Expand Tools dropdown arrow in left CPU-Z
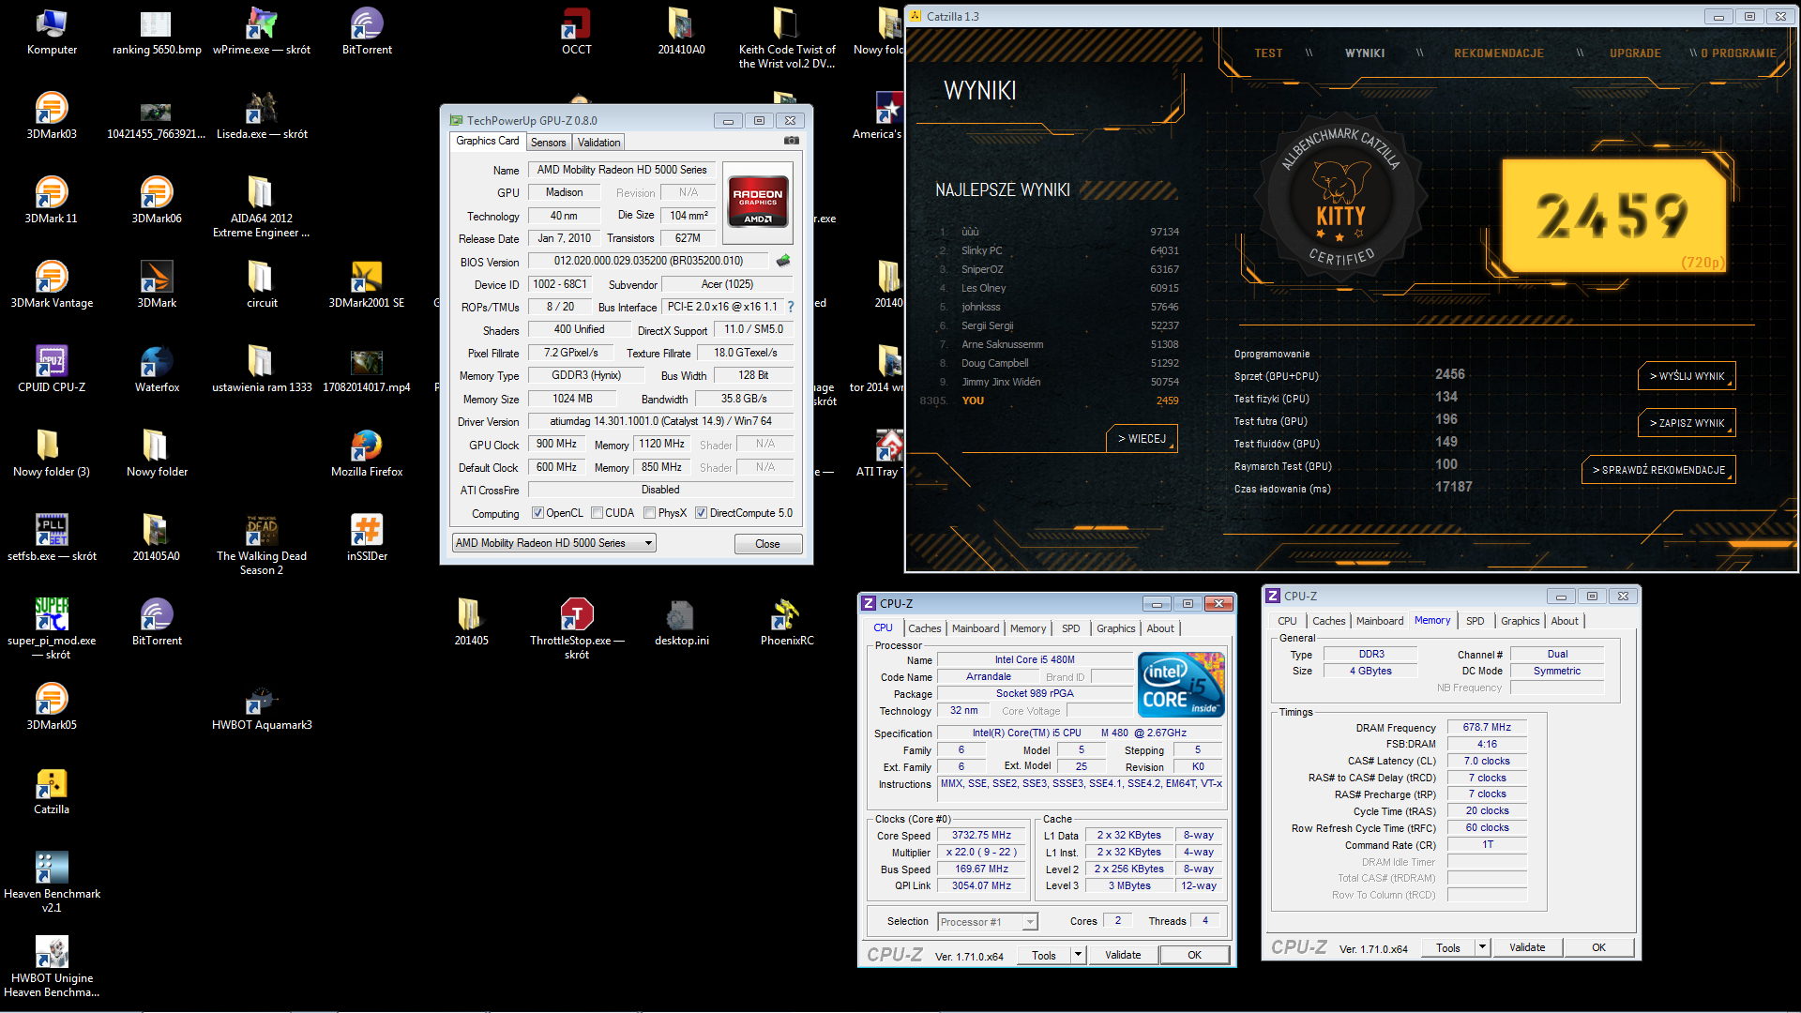 tap(1078, 955)
